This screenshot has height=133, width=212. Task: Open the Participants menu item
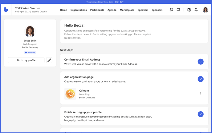(97, 10)
